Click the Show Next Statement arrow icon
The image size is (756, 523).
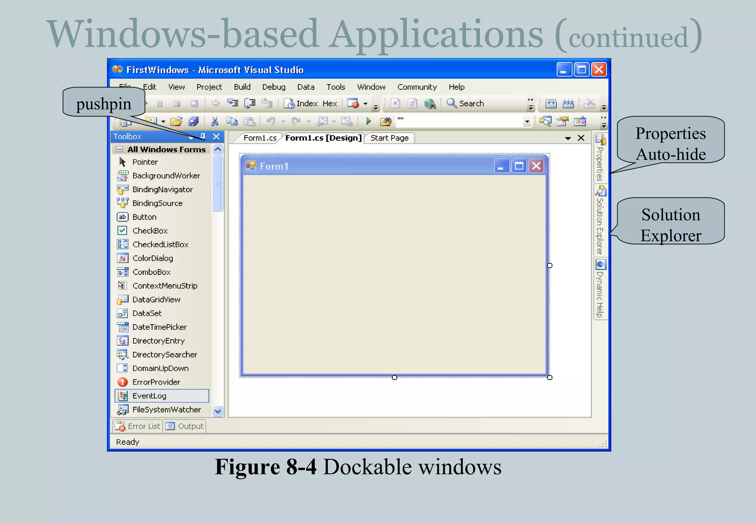(216, 103)
